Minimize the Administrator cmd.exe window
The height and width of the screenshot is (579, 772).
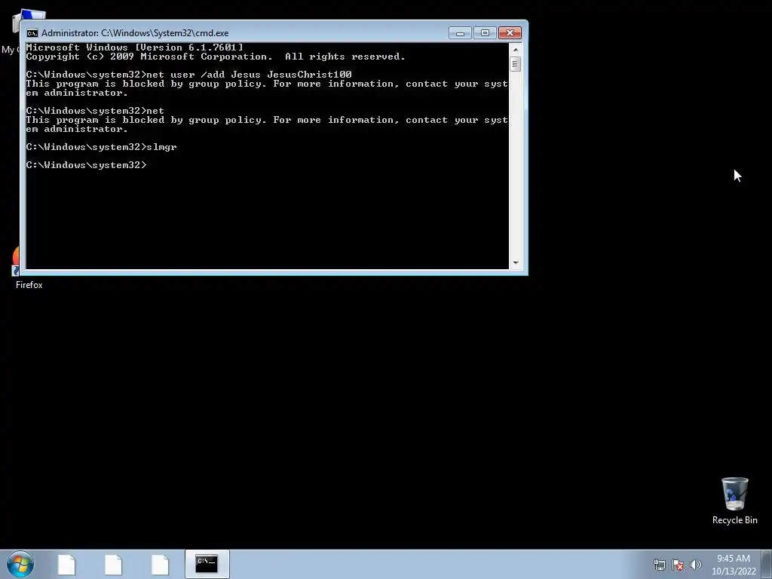[460, 33]
